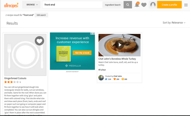
Task: Click the Get the e-book ad button
Action: [82, 53]
